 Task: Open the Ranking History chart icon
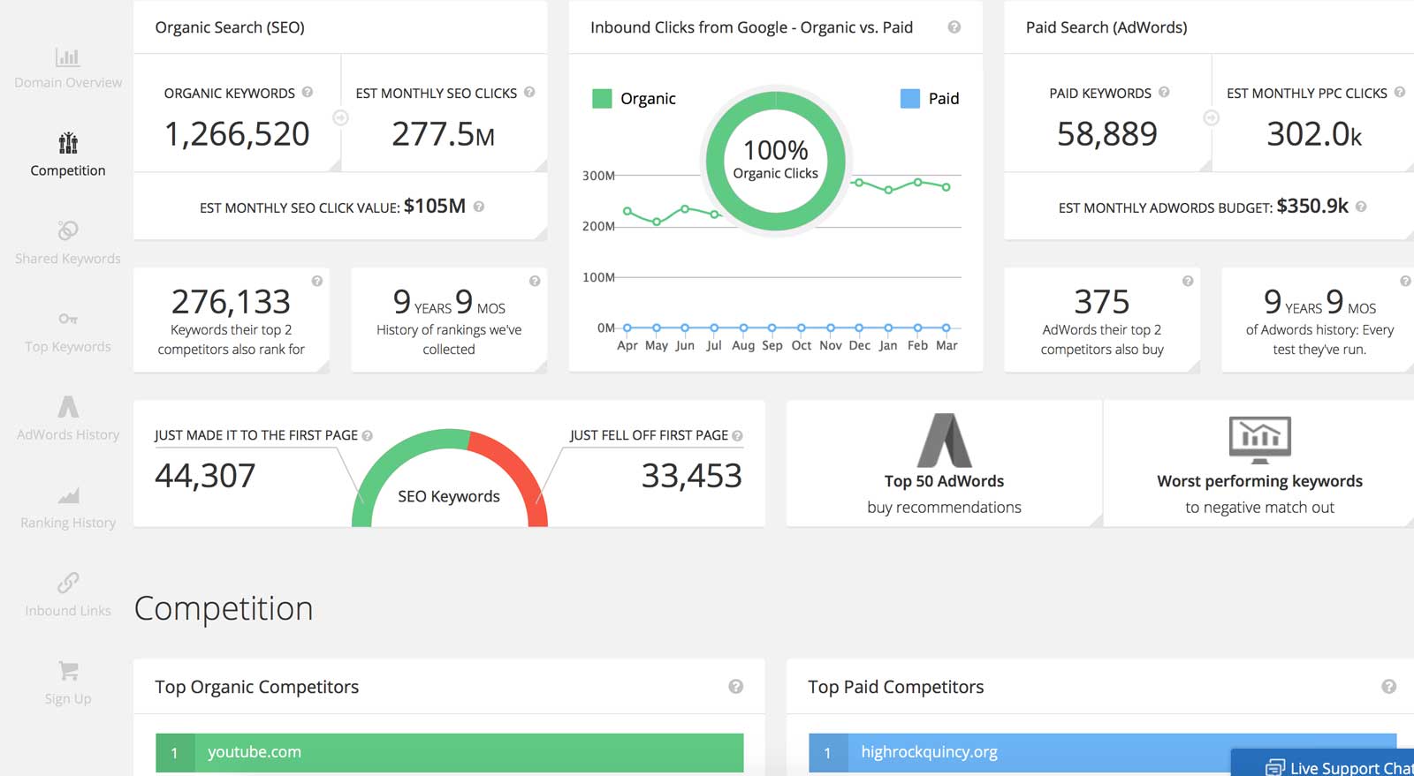click(x=68, y=495)
